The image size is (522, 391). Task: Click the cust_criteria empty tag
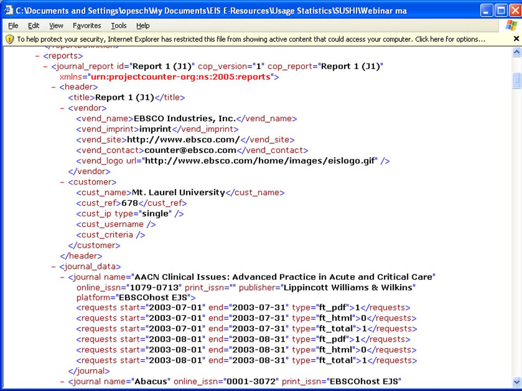pyautogui.click(x=110, y=235)
